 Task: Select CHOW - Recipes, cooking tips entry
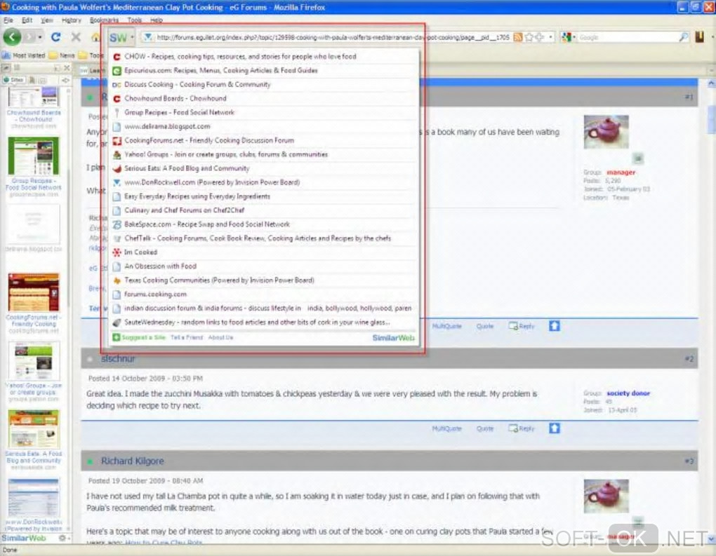(x=264, y=57)
